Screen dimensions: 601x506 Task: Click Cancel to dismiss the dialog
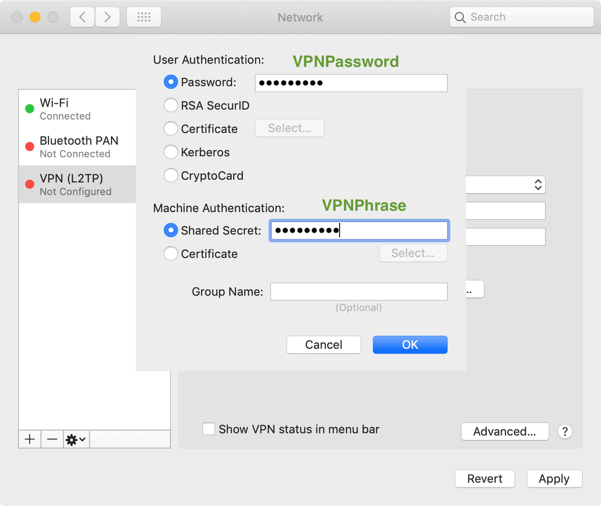coord(324,344)
